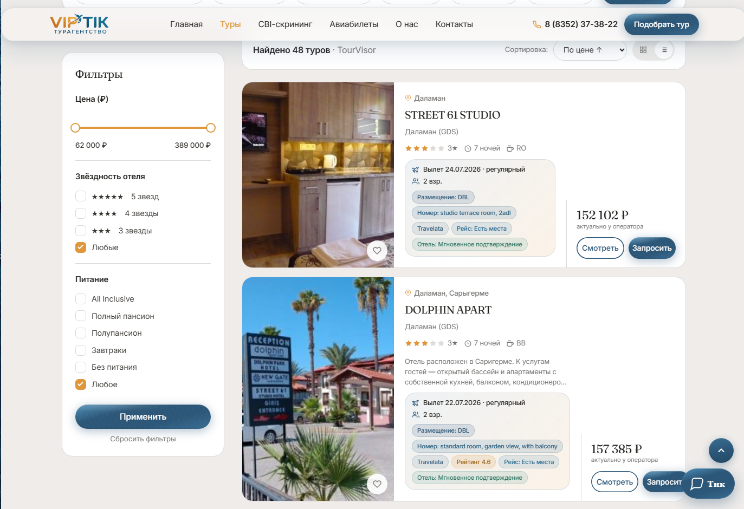The image size is (744, 509).
Task: Click the right price slider handle
Action: pos(211,128)
